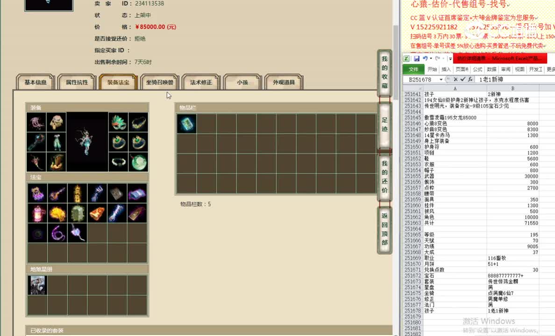Switch to the 基本信息 tab
The height and width of the screenshot is (336, 555).
pos(36,83)
